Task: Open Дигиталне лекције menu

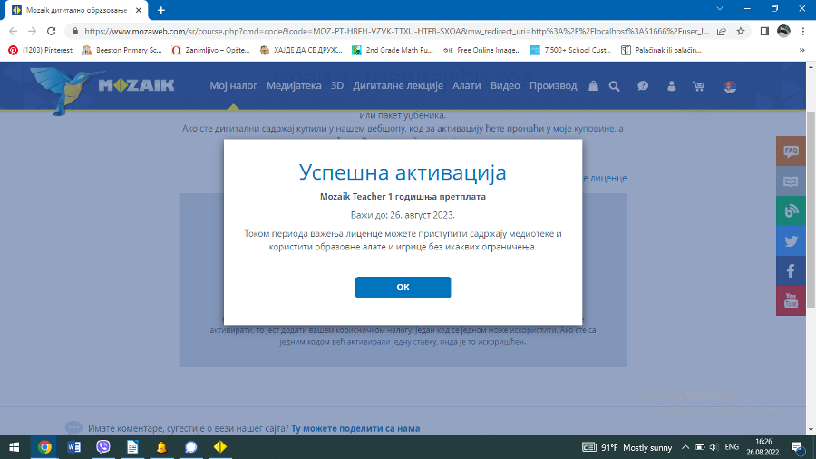Action: [x=398, y=85]
